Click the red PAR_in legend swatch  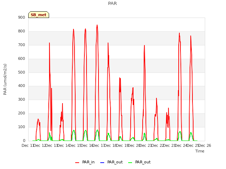[77, 163]
